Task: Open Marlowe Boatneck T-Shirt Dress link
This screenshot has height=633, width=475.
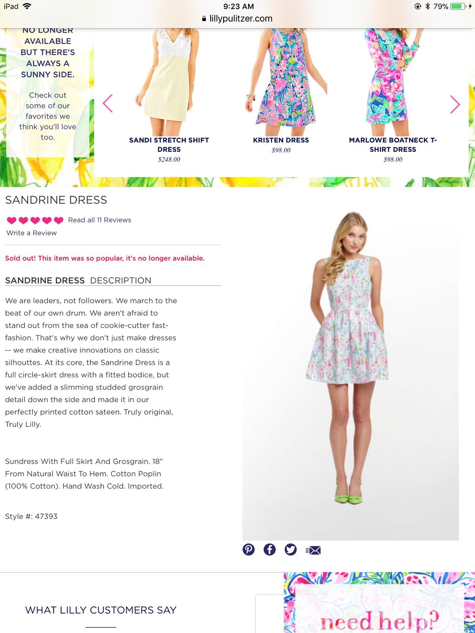Action: pos(393,145)
